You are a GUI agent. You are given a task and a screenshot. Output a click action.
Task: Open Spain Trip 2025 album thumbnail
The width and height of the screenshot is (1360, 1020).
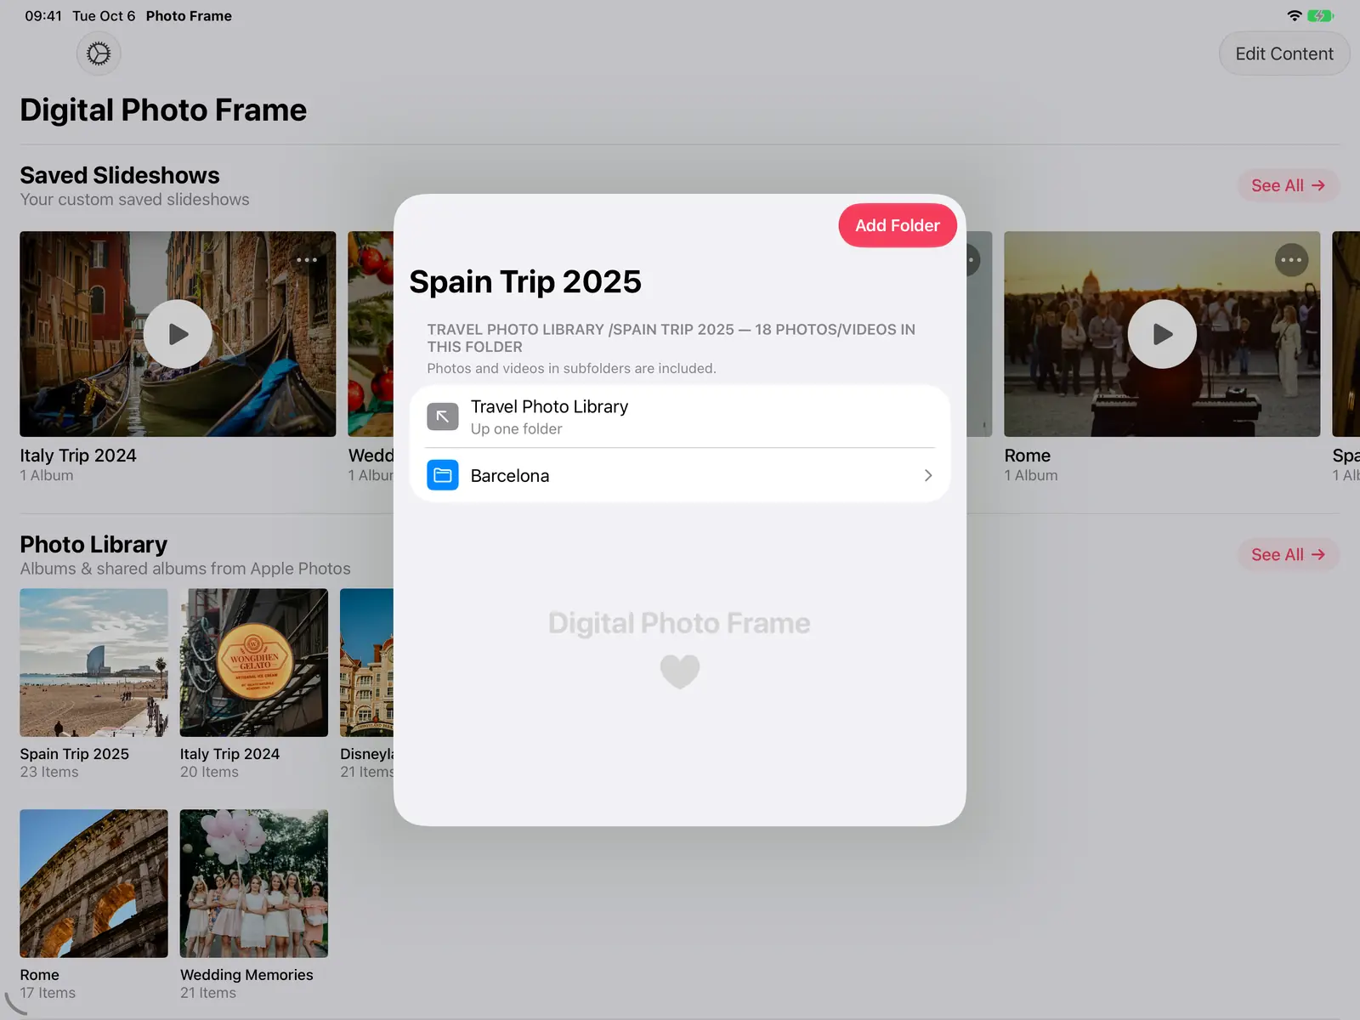[93, 662]
